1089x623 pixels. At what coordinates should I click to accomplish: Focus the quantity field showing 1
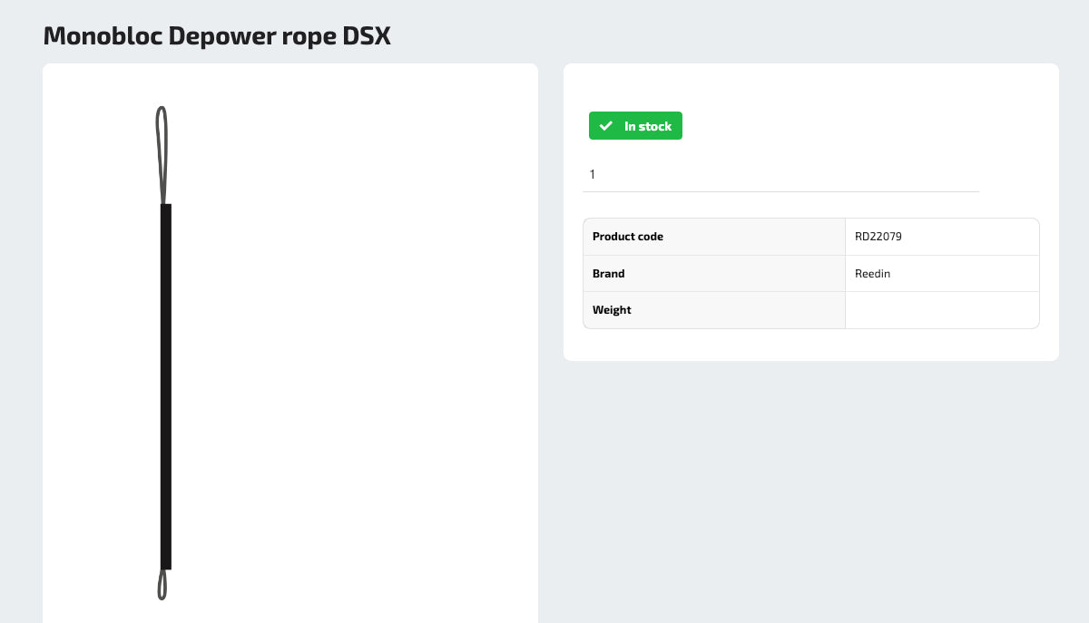tap(780, 174)
